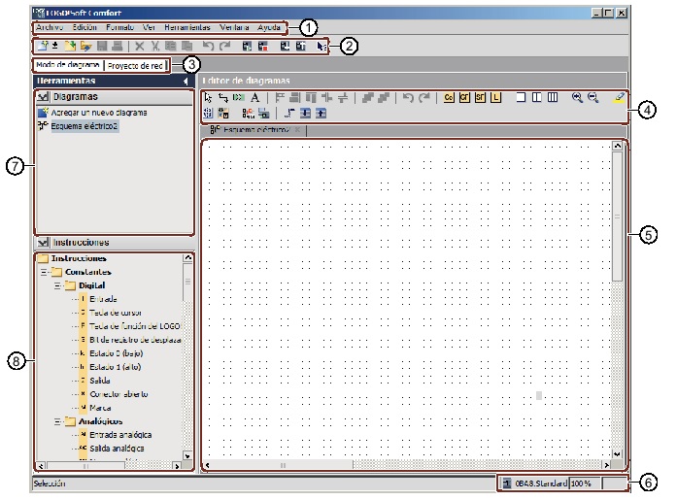Open the Ventana menu

coord(234,27)
